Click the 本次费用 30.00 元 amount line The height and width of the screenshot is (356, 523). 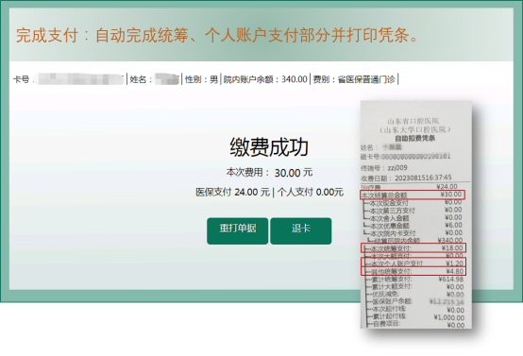[x=269, y=173]
